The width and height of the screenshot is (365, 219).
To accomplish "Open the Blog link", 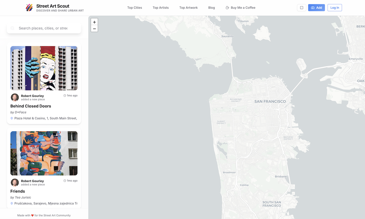I will (x=211, y=8).
